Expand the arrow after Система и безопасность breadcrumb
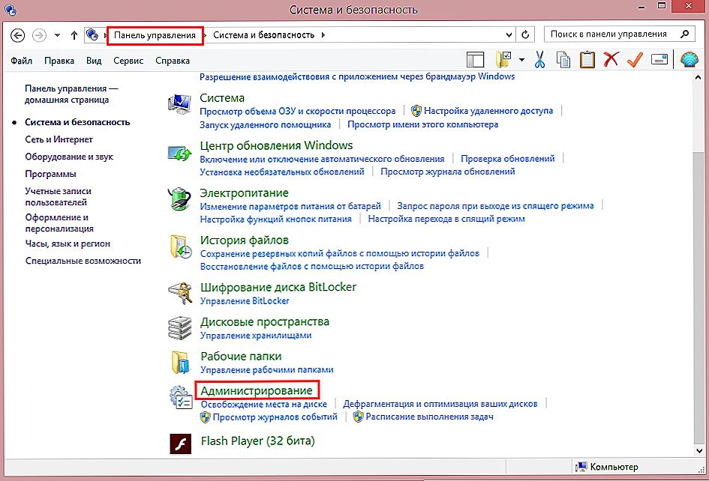Viewport: 709px width, 481px height. [x=323, y=34]
